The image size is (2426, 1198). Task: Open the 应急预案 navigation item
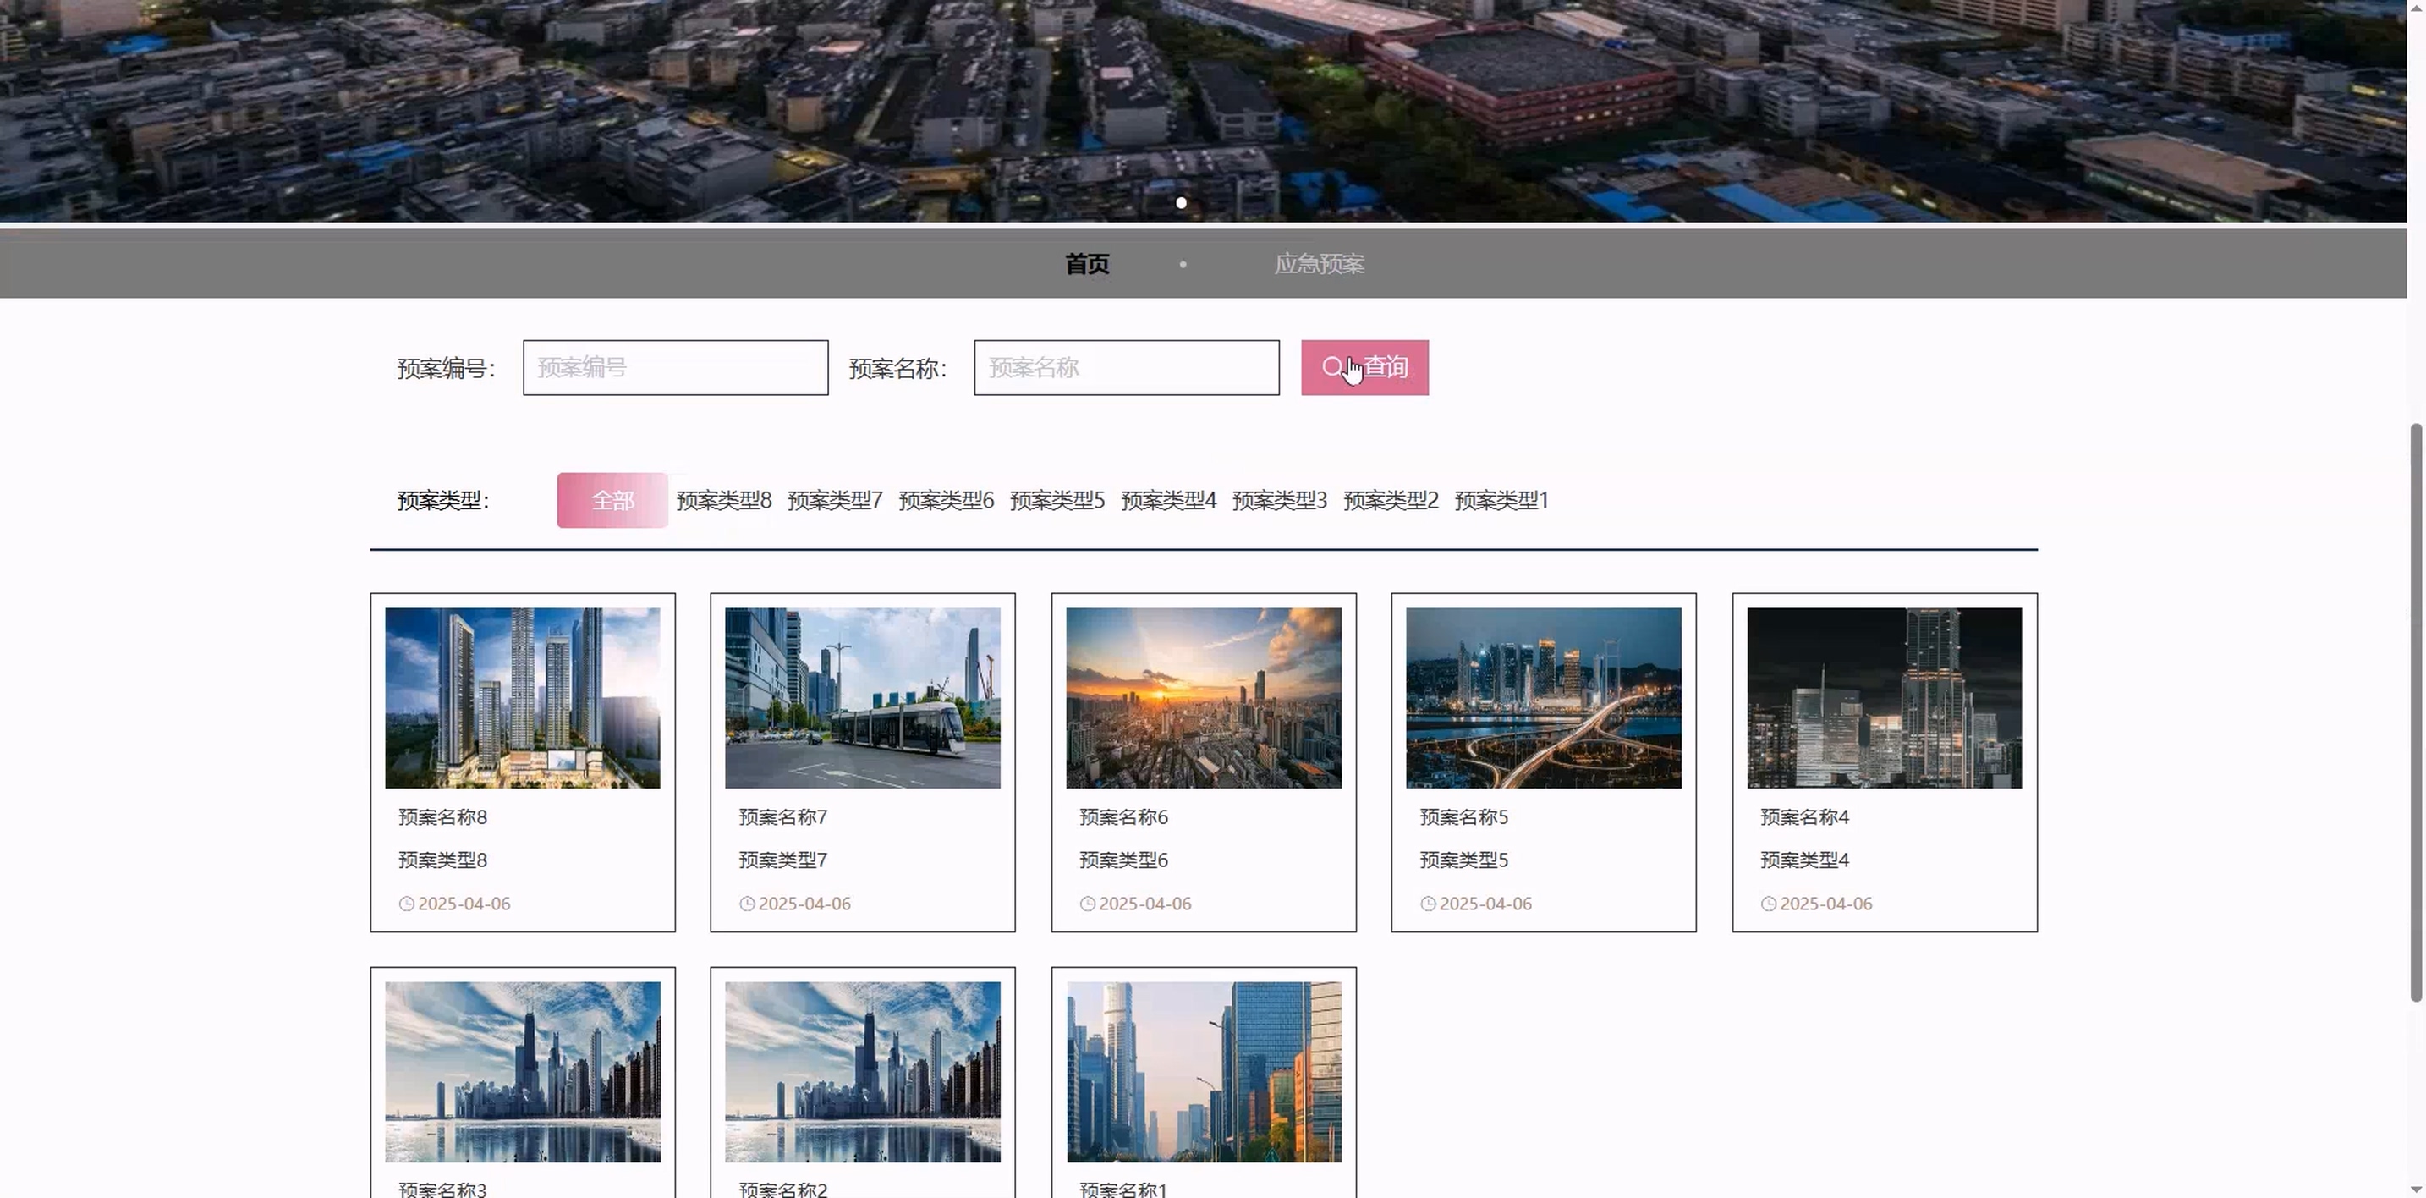1319,264
